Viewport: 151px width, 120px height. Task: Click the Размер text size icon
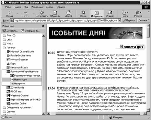click(x=137, y=13)
